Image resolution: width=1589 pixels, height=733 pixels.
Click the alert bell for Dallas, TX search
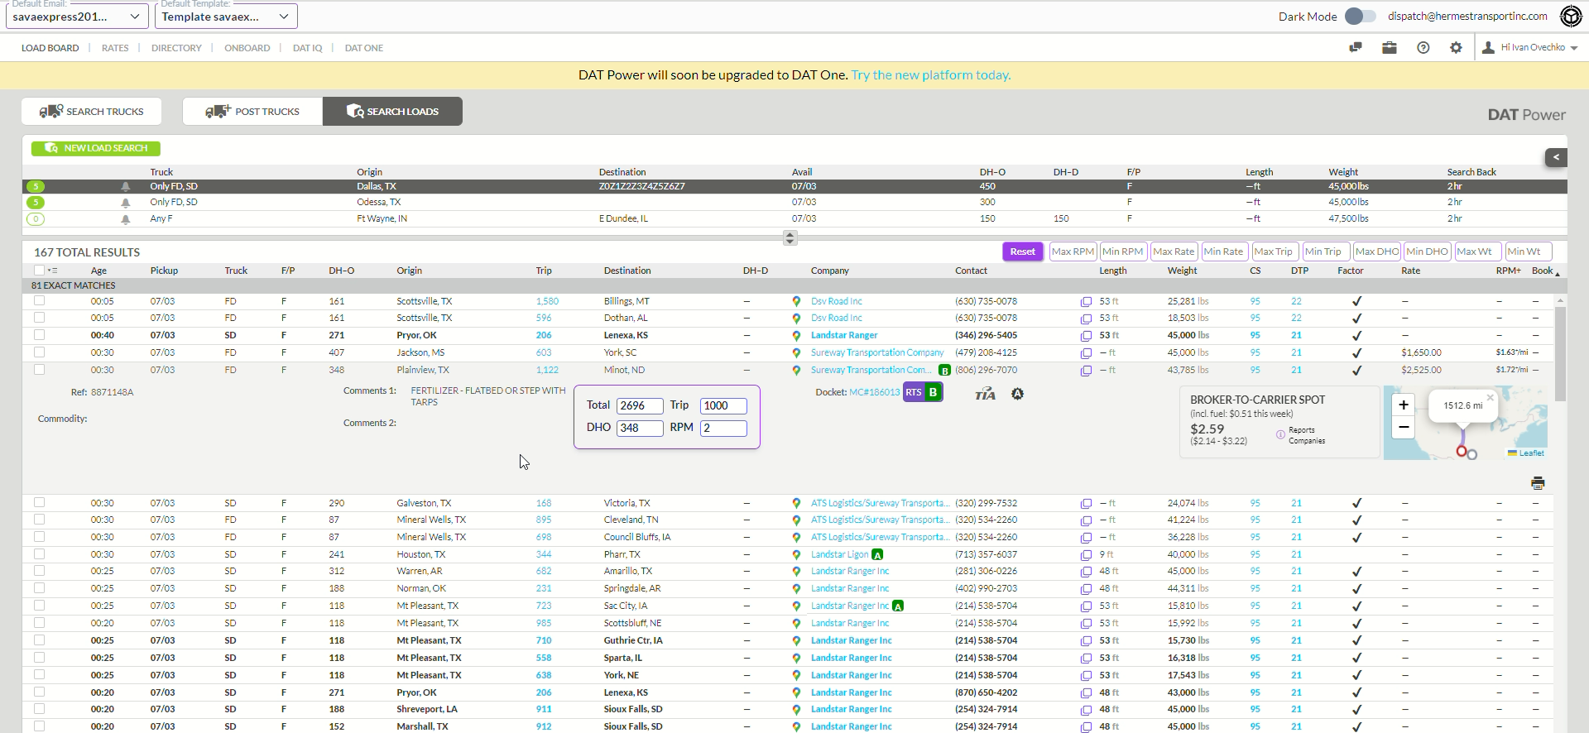tap(126, 187)
